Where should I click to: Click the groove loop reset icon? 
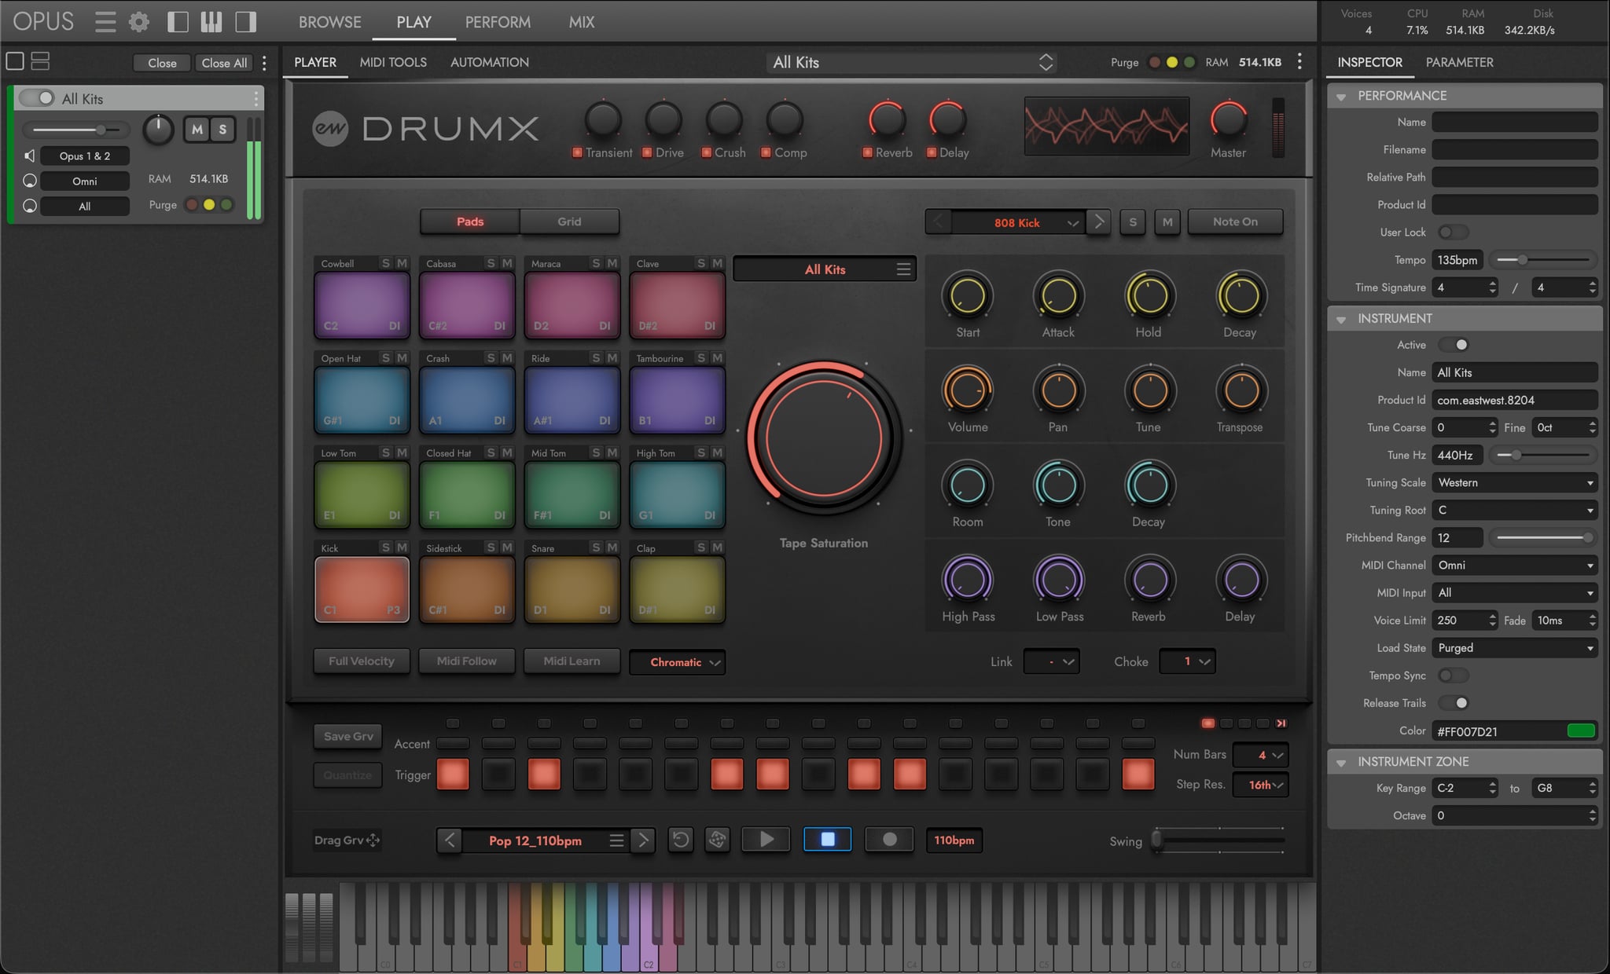pos(681,840)
